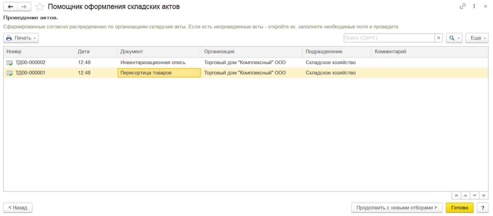Screen dimensions: 493x216
Task: Move to the last row using the double down arrow
Action: (484, 196)
